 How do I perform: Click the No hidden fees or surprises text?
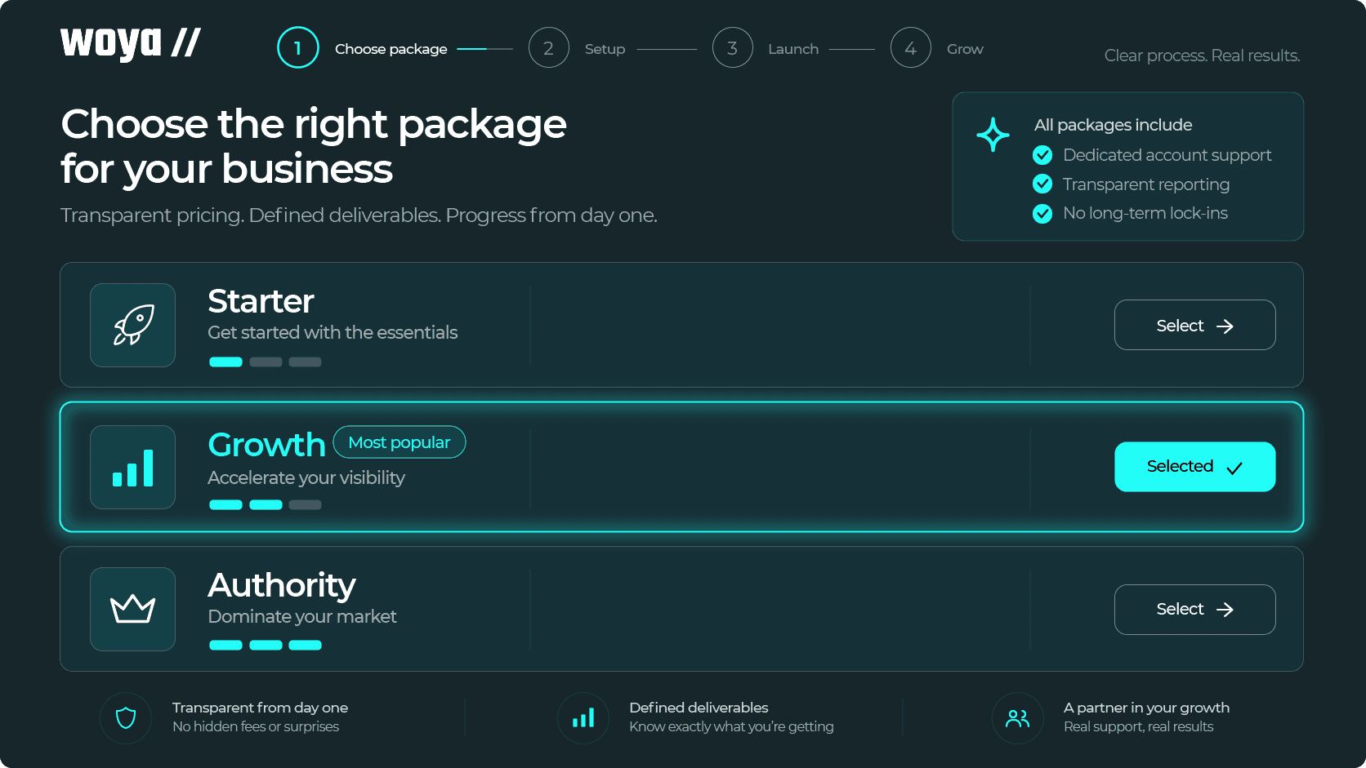click(x=256, y=726)
